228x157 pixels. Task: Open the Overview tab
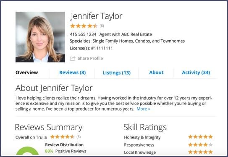pyautogui.click(x=27, y=72)
